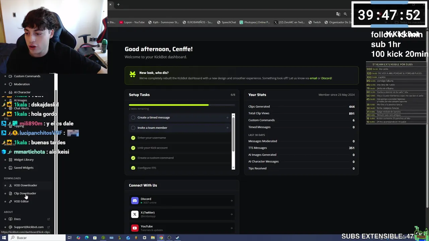Click the Widget Library icon
Image resolution: width=429 pixels, height=241 pixels.
10,160
